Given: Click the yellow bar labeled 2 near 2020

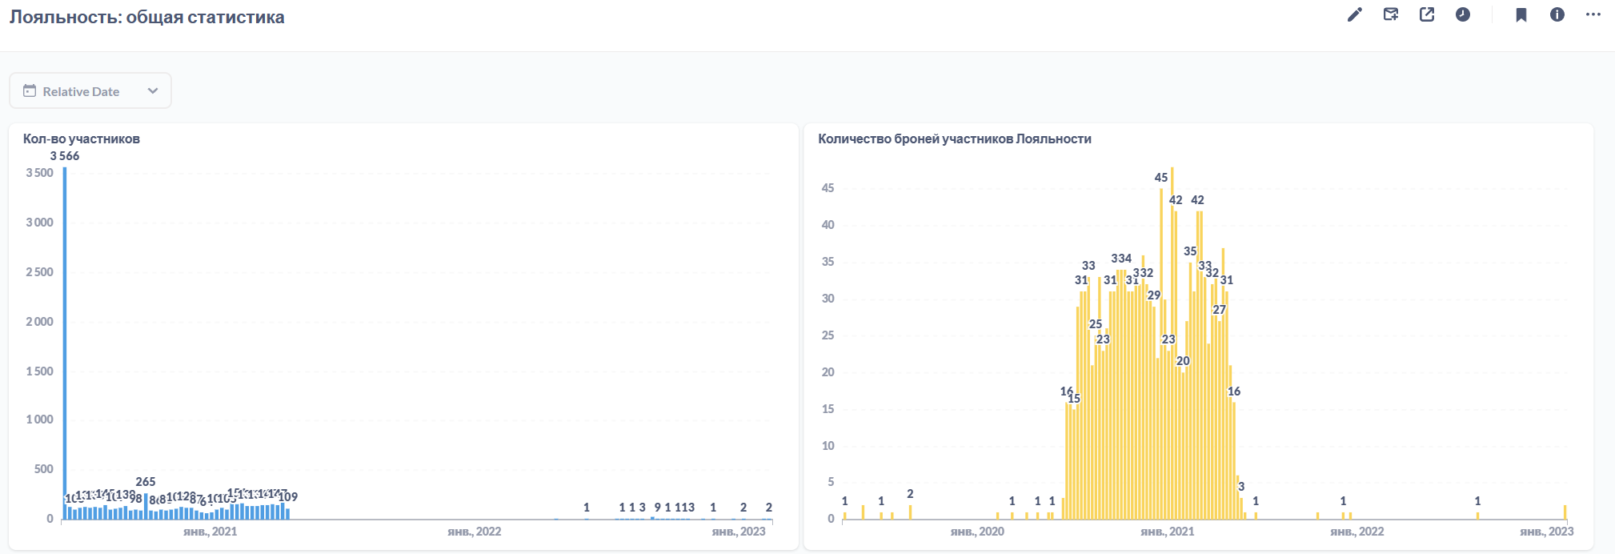Looking at the screenshot, I should point(910,512).
